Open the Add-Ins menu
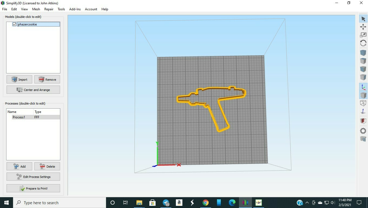The width and height of the screenshot is (368, 208). coord(75,9)
